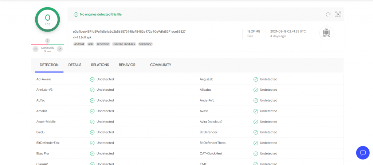Click the AhnLab-V3 undetected check icon
The width and height of the screenshot is (373, 165).
coord(92,90)
